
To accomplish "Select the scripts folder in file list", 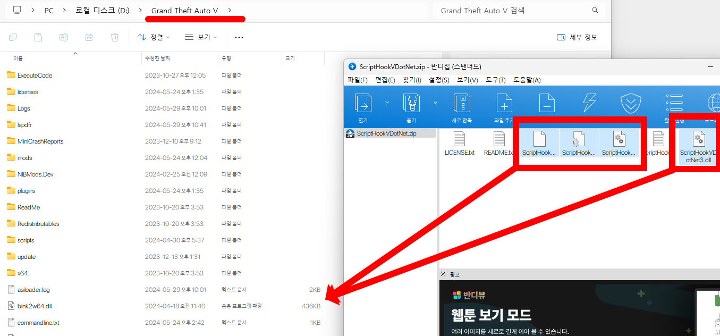I will [26, 240].
